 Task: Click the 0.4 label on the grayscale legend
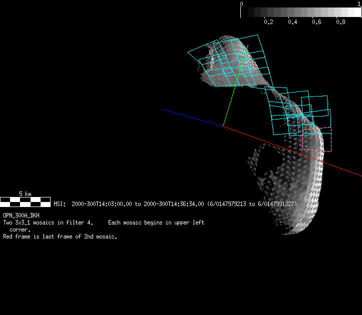point(292,22)
